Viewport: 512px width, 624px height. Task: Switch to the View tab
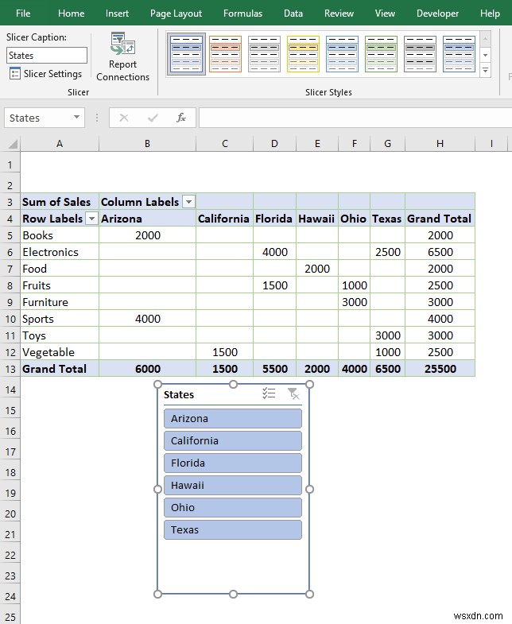[385, 14]
